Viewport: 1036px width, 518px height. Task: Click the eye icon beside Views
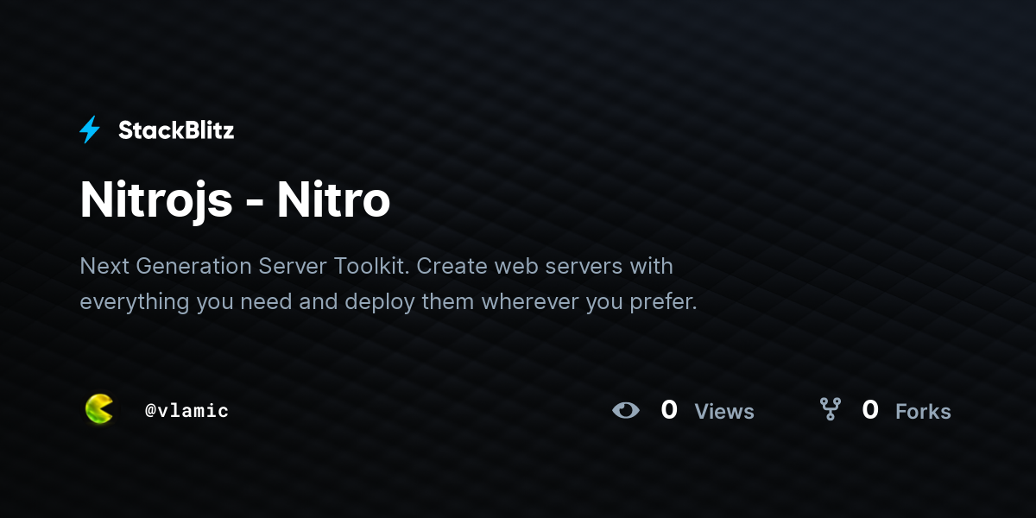[626, 410]
